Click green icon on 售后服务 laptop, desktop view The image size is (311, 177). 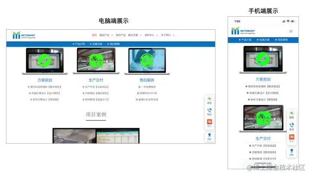[147, 60]
